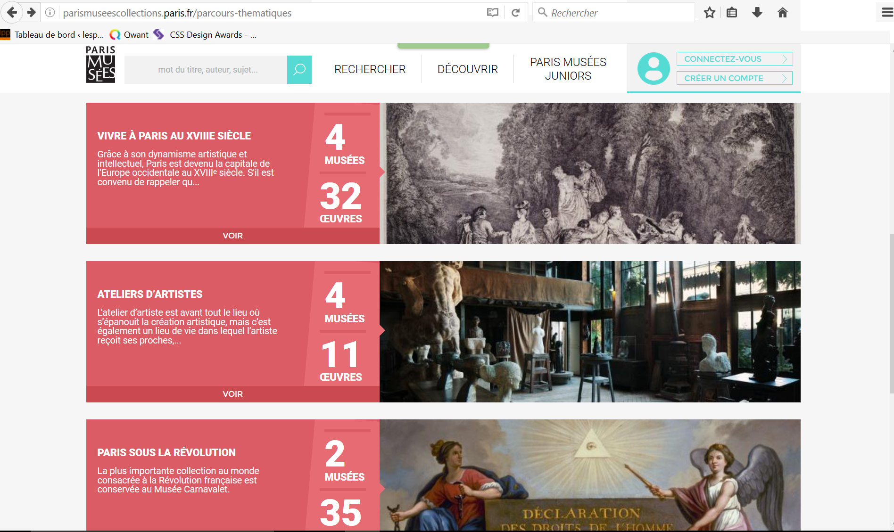The image size is (894, 532).
Task: Open the Tableau de bord bookmark
Action: tap(52, 34)
